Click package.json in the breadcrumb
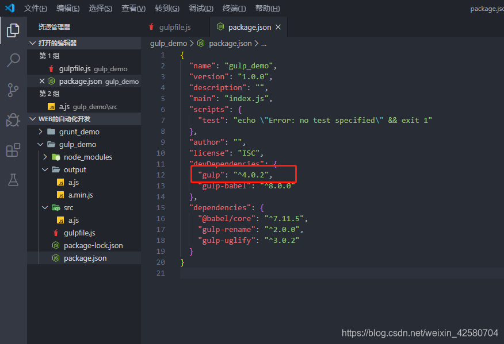The width and height of the screenshot is (504, 344). pyautogui.click(x=230, y=43)
